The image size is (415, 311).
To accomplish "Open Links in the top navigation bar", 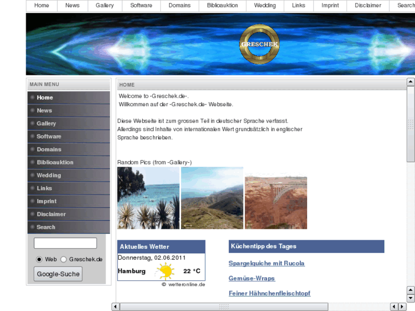I will coord(299,6).
